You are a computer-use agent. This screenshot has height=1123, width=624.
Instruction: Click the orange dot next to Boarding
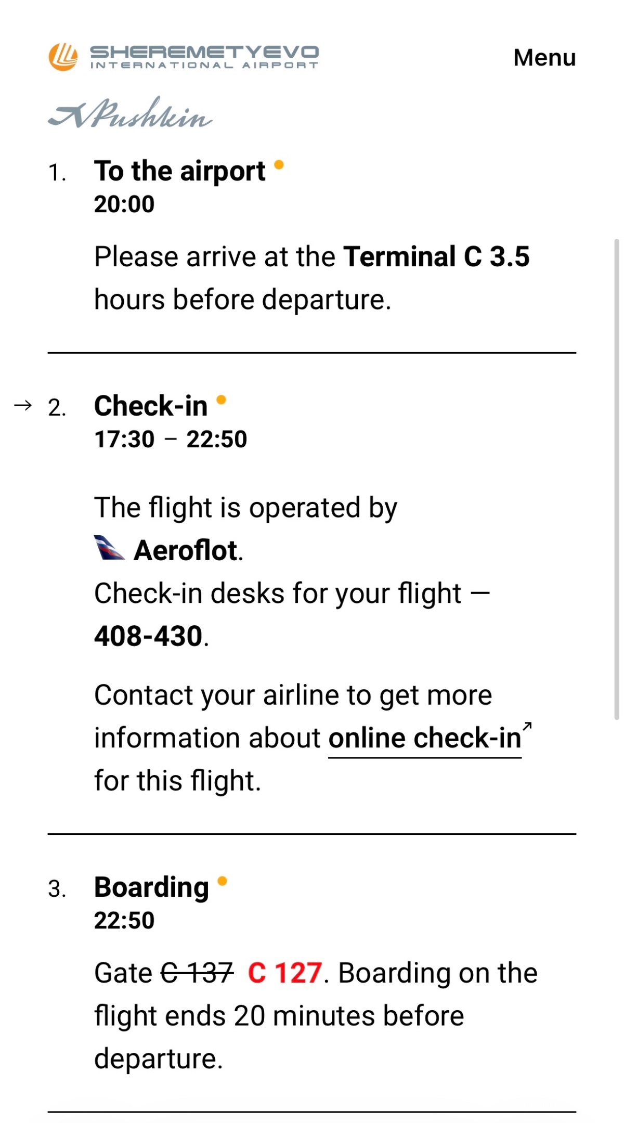pyautogui.click(x=222, y=881)
